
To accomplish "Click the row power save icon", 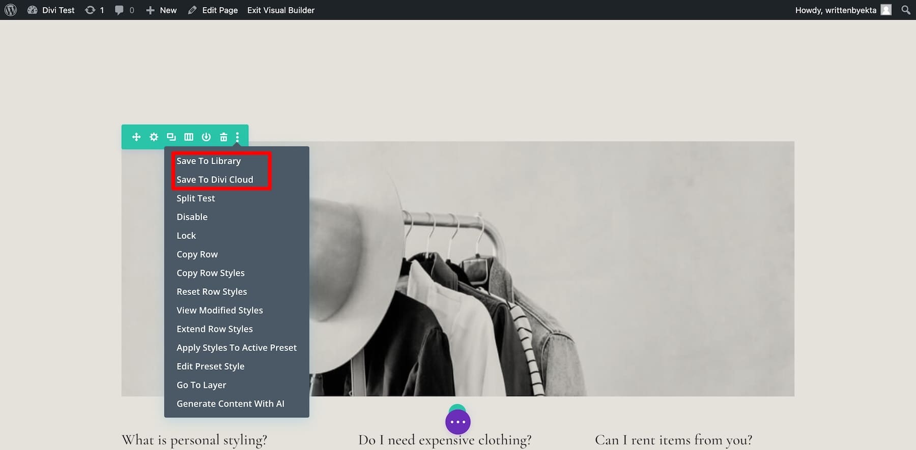I will (206, 137).
